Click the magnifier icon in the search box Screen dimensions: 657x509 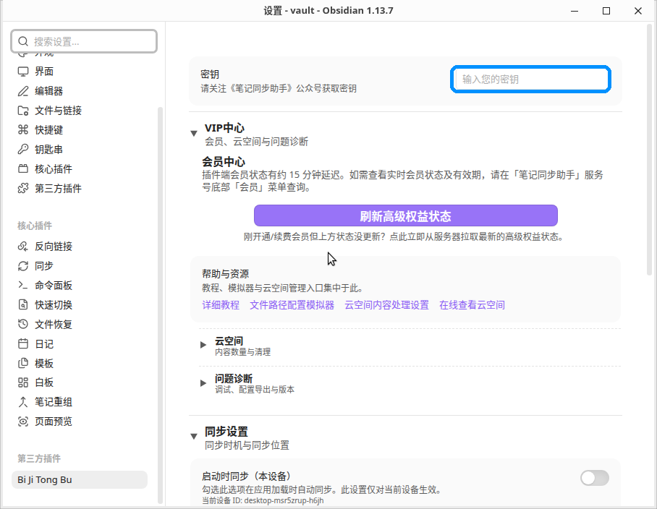click(23, 41)
